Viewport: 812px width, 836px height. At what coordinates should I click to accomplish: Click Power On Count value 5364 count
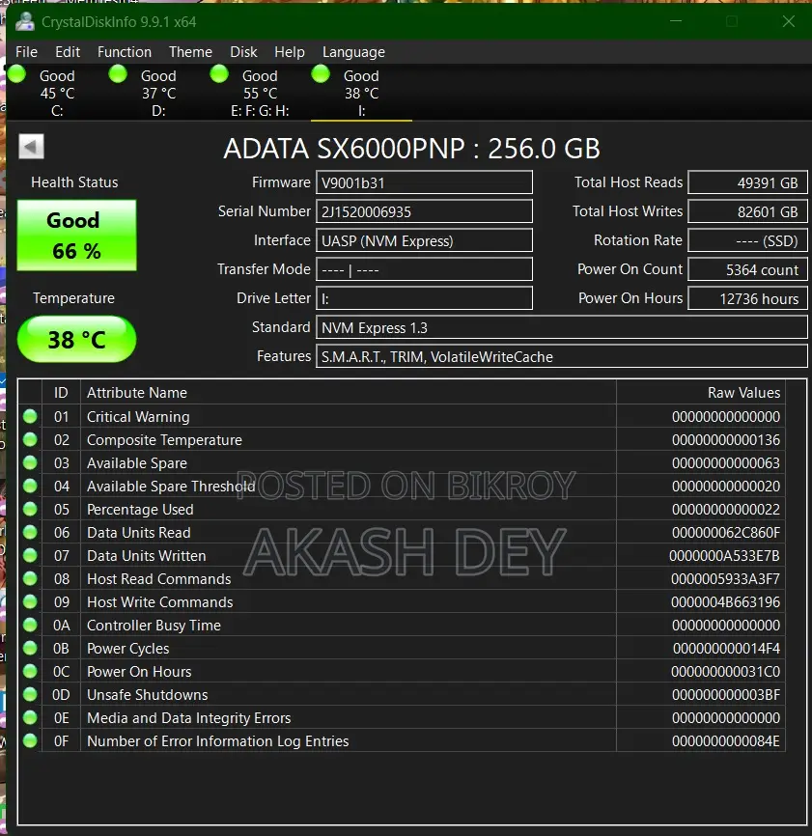pos(747,269)
